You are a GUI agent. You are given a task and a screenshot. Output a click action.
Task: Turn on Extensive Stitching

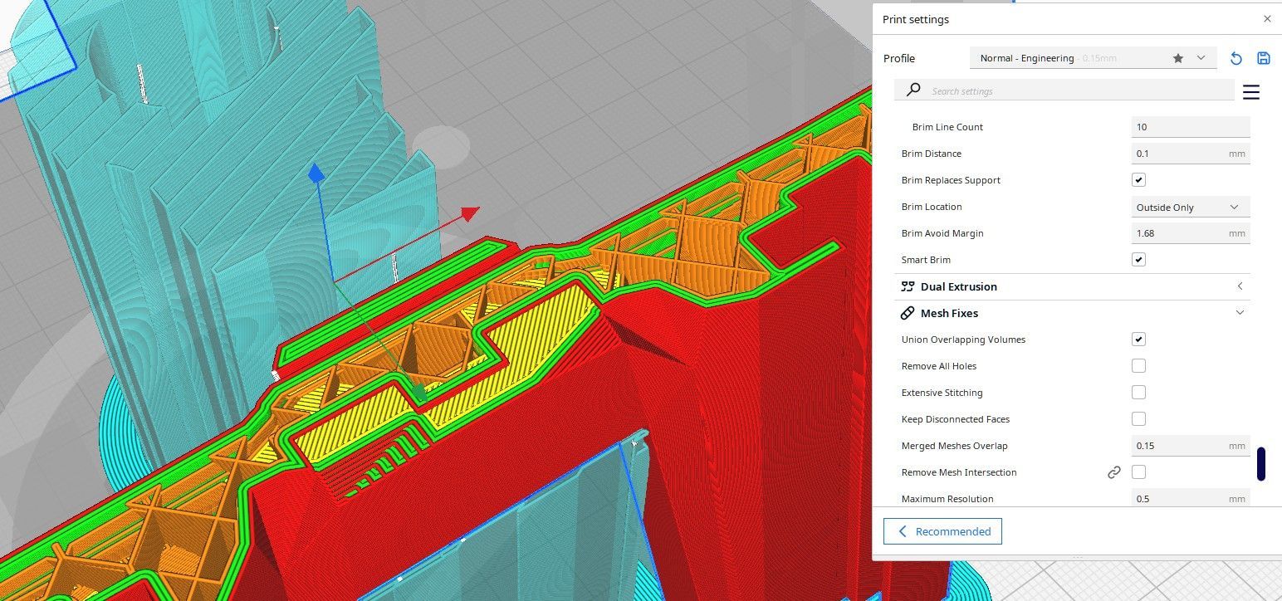point(1138,393)
